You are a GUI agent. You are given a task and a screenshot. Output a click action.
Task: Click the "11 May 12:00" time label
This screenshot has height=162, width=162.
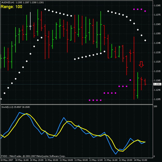click(96, 160)
